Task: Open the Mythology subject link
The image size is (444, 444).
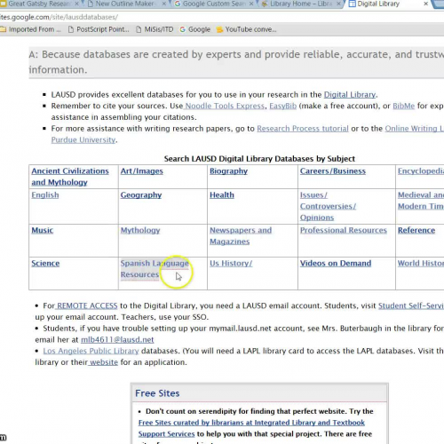Action: point(140,230)
